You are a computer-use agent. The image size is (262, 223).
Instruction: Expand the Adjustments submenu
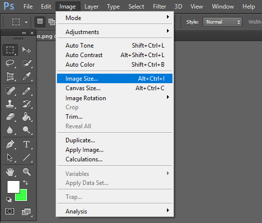click(x=114, y=32)
